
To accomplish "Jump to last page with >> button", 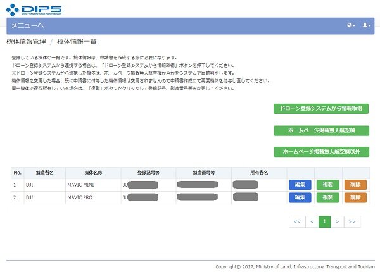I will (x=353, y=221).
